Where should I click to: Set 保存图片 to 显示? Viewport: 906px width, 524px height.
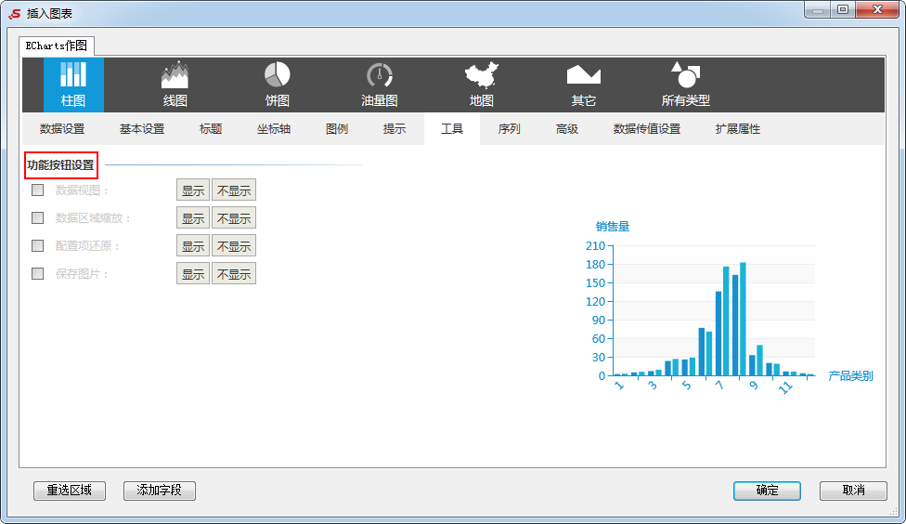pyautogui.click(x=193, y=273)
